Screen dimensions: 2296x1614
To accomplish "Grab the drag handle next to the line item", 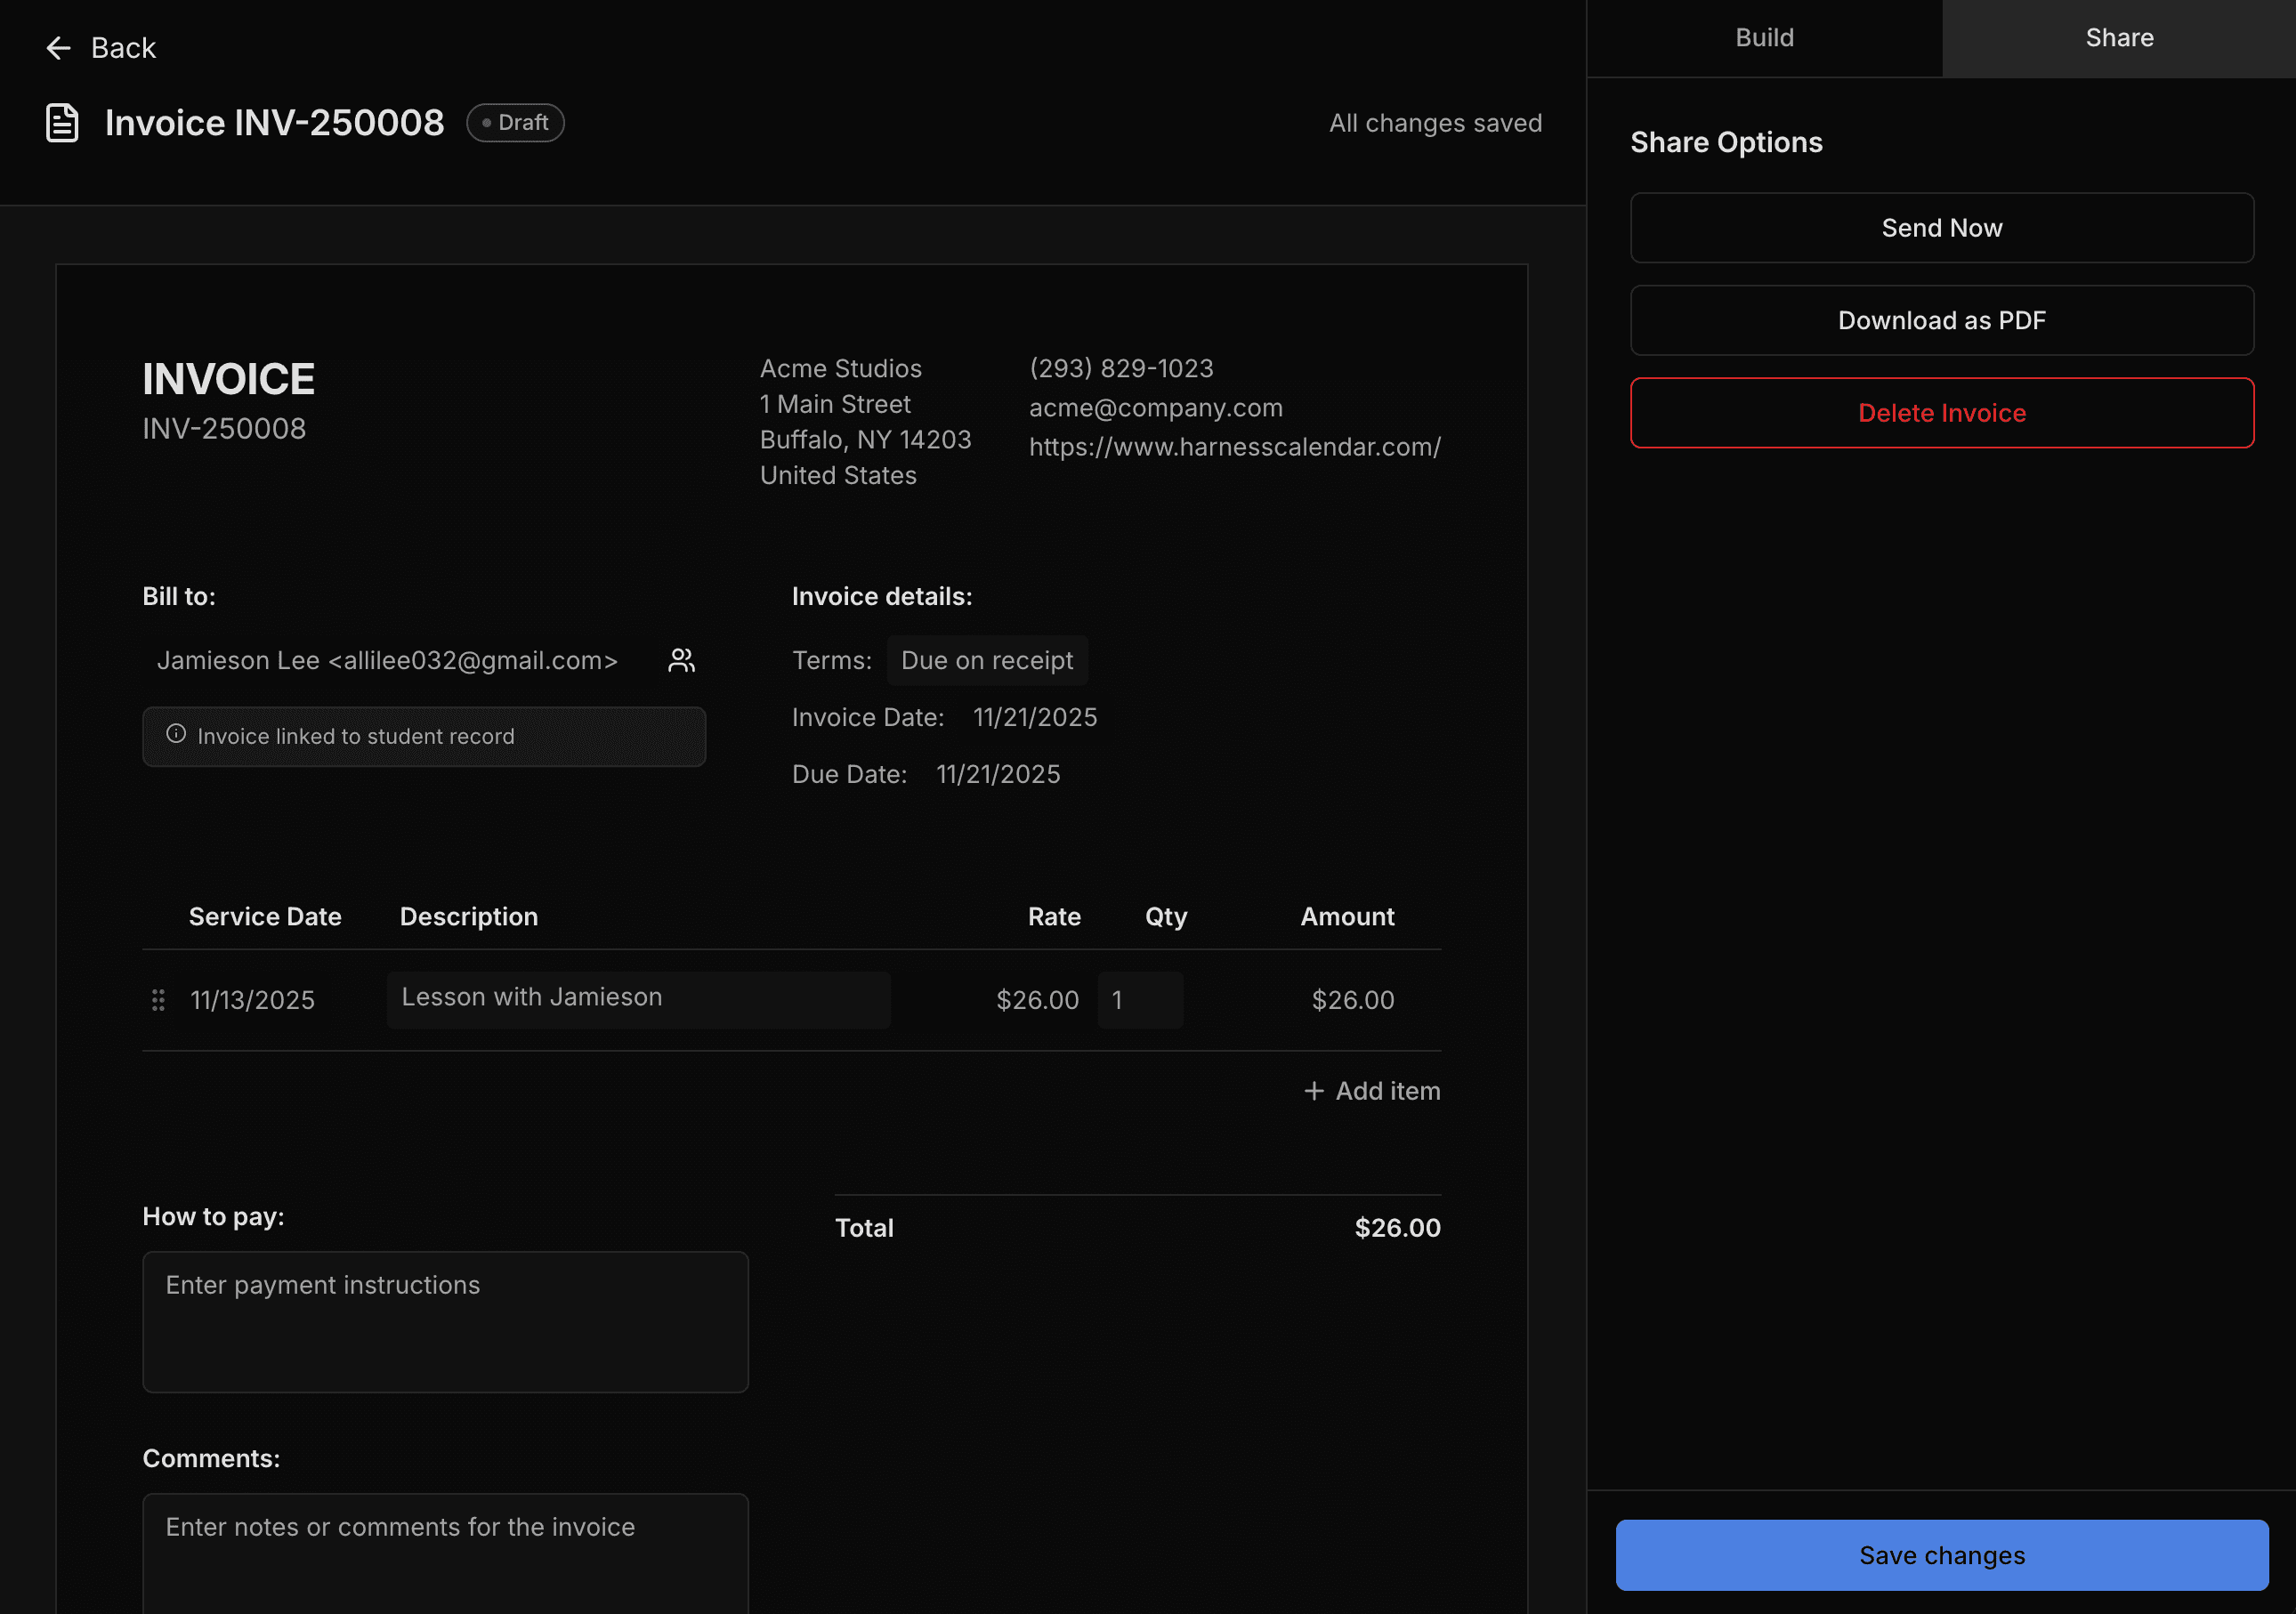I will 157,999.
